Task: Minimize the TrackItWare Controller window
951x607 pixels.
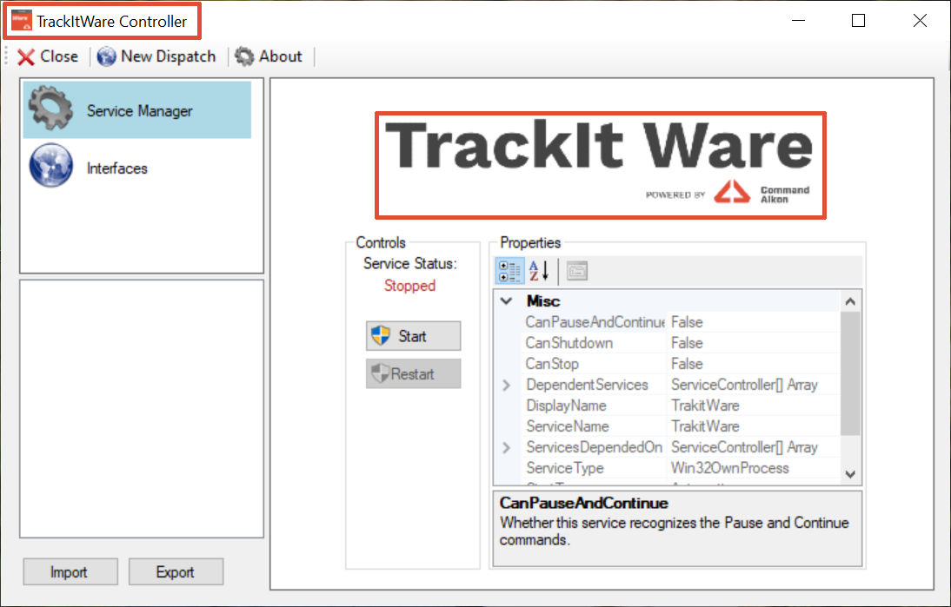Action: [x=798, y=21]
